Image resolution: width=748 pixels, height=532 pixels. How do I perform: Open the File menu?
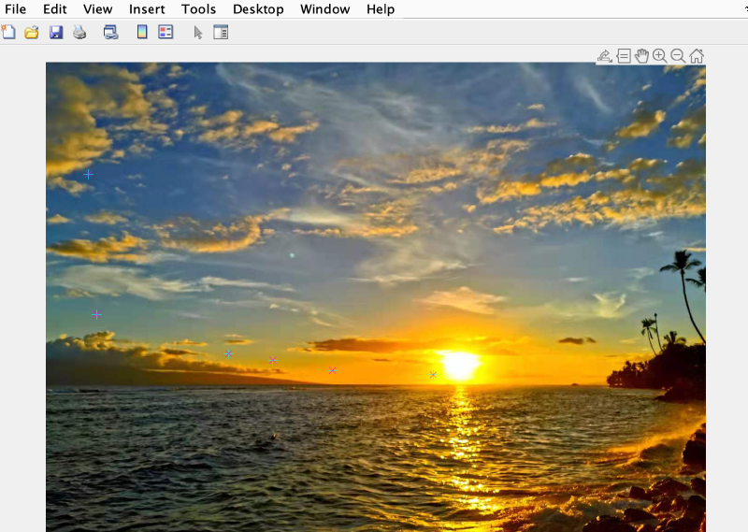(15, 9)
